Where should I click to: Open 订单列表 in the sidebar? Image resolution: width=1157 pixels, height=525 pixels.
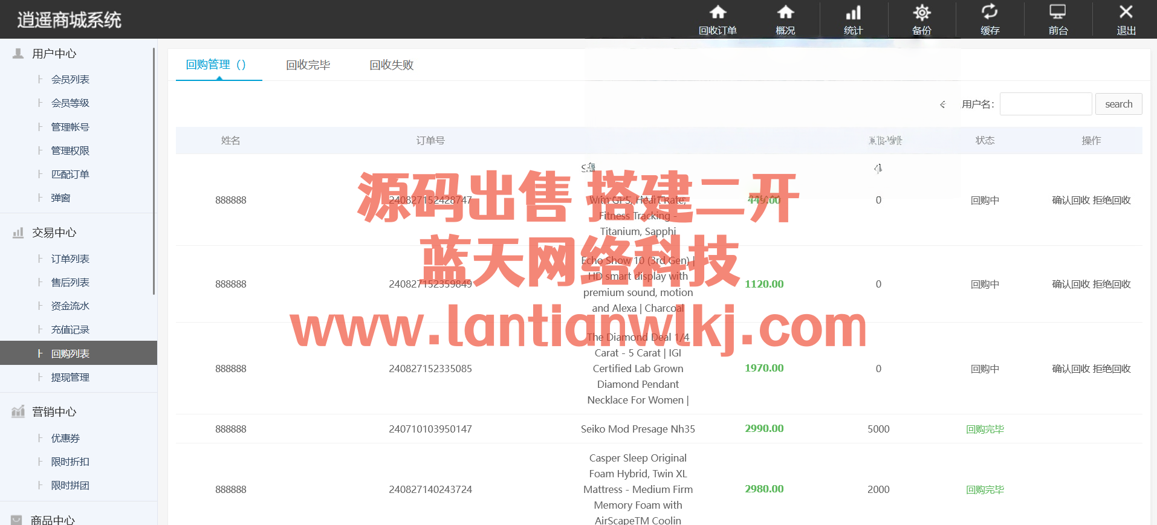70,259
